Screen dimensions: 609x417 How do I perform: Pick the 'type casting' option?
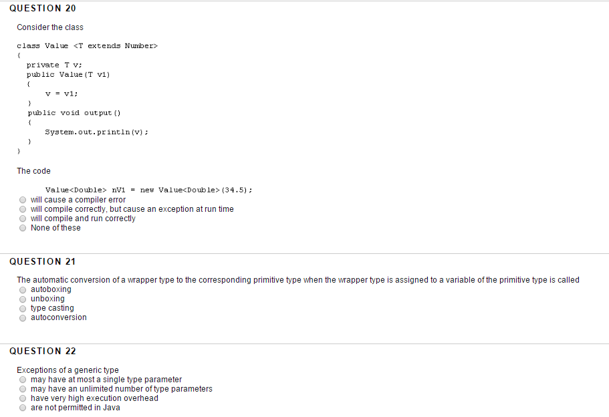pyautogui.click(x=23, y=308)
